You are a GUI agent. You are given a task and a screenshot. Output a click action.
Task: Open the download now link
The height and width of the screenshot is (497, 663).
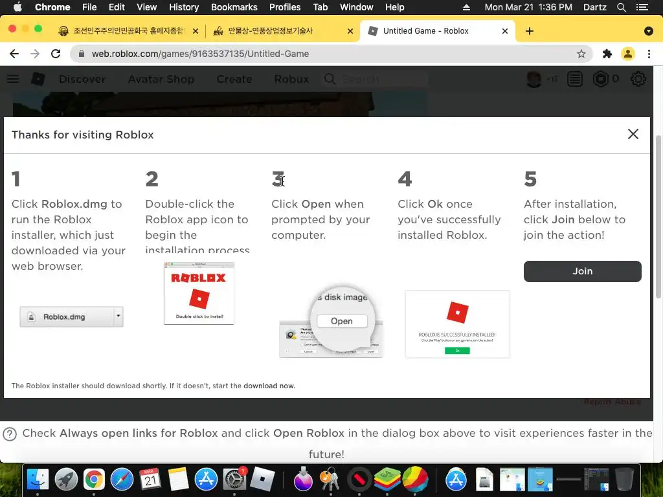(x=269, y=386)
